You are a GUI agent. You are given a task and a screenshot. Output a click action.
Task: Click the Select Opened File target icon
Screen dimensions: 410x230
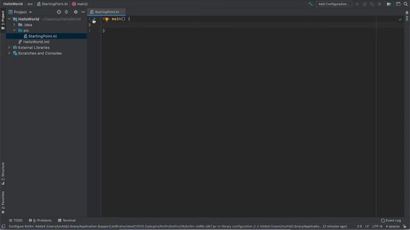pos(59,12)
